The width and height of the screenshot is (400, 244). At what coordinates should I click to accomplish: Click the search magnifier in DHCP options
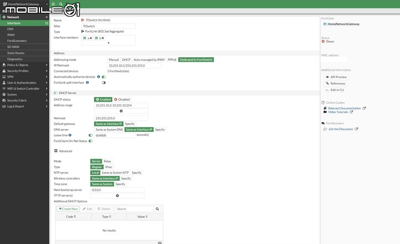pyautogui.click(x=157, y=209)
